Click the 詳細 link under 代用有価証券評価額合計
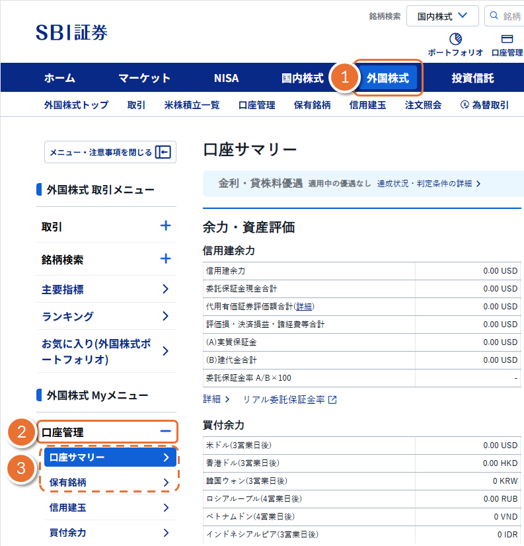 [304, 307]
